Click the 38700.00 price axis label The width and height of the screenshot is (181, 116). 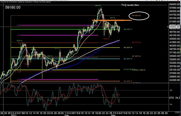point(175,49)
